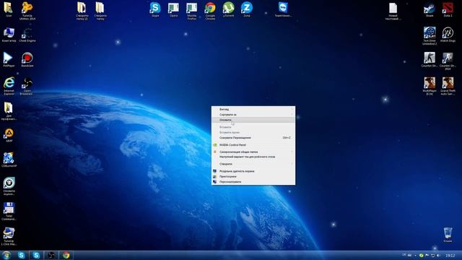Expand the Вигляд submenu
This screenshot has height=260, width=462.
tap(253, 109)
